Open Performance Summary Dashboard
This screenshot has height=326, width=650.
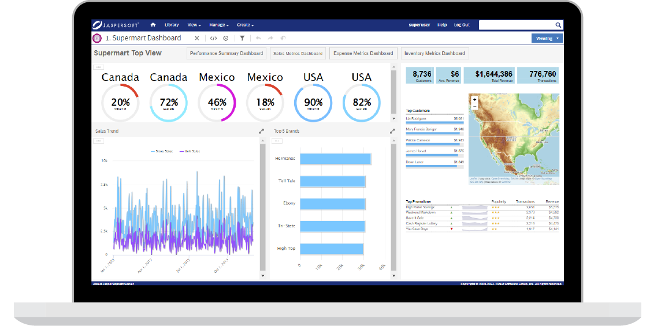(226, 54)
